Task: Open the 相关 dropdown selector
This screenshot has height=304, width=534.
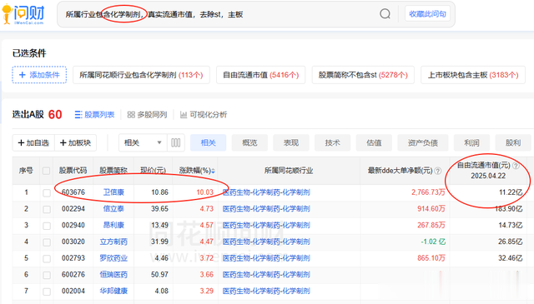Action: pyautogui.click(x=143, y=142)
